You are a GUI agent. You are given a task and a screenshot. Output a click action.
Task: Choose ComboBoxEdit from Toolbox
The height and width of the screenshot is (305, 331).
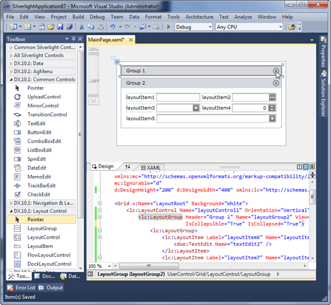(44, 141)
